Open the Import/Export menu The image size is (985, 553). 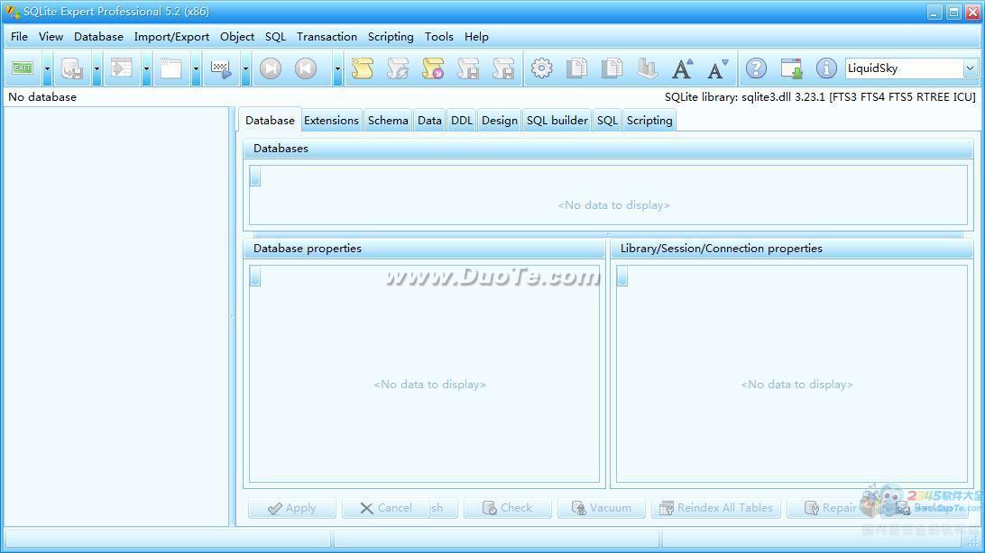(171, 36)
